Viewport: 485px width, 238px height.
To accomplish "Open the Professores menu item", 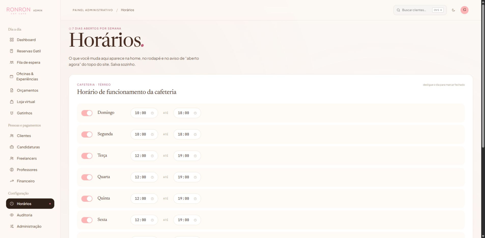I will click(30, 170).
